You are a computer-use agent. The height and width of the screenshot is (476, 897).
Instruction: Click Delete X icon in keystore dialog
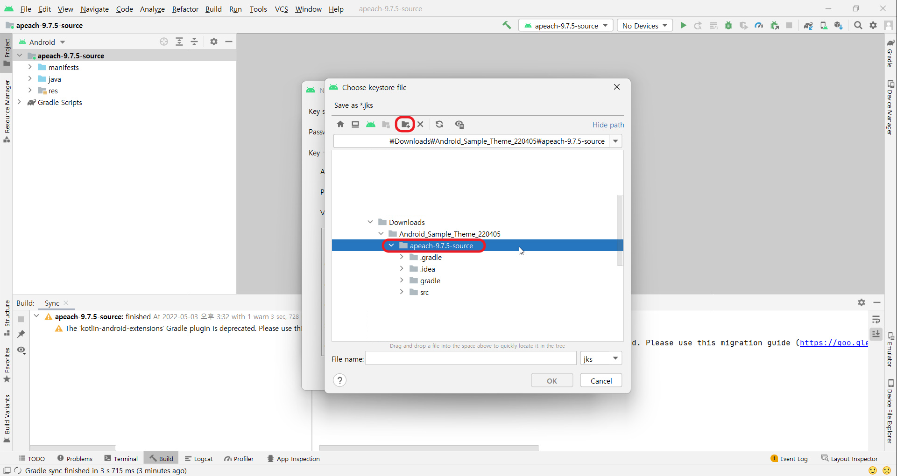coord(420,124)
